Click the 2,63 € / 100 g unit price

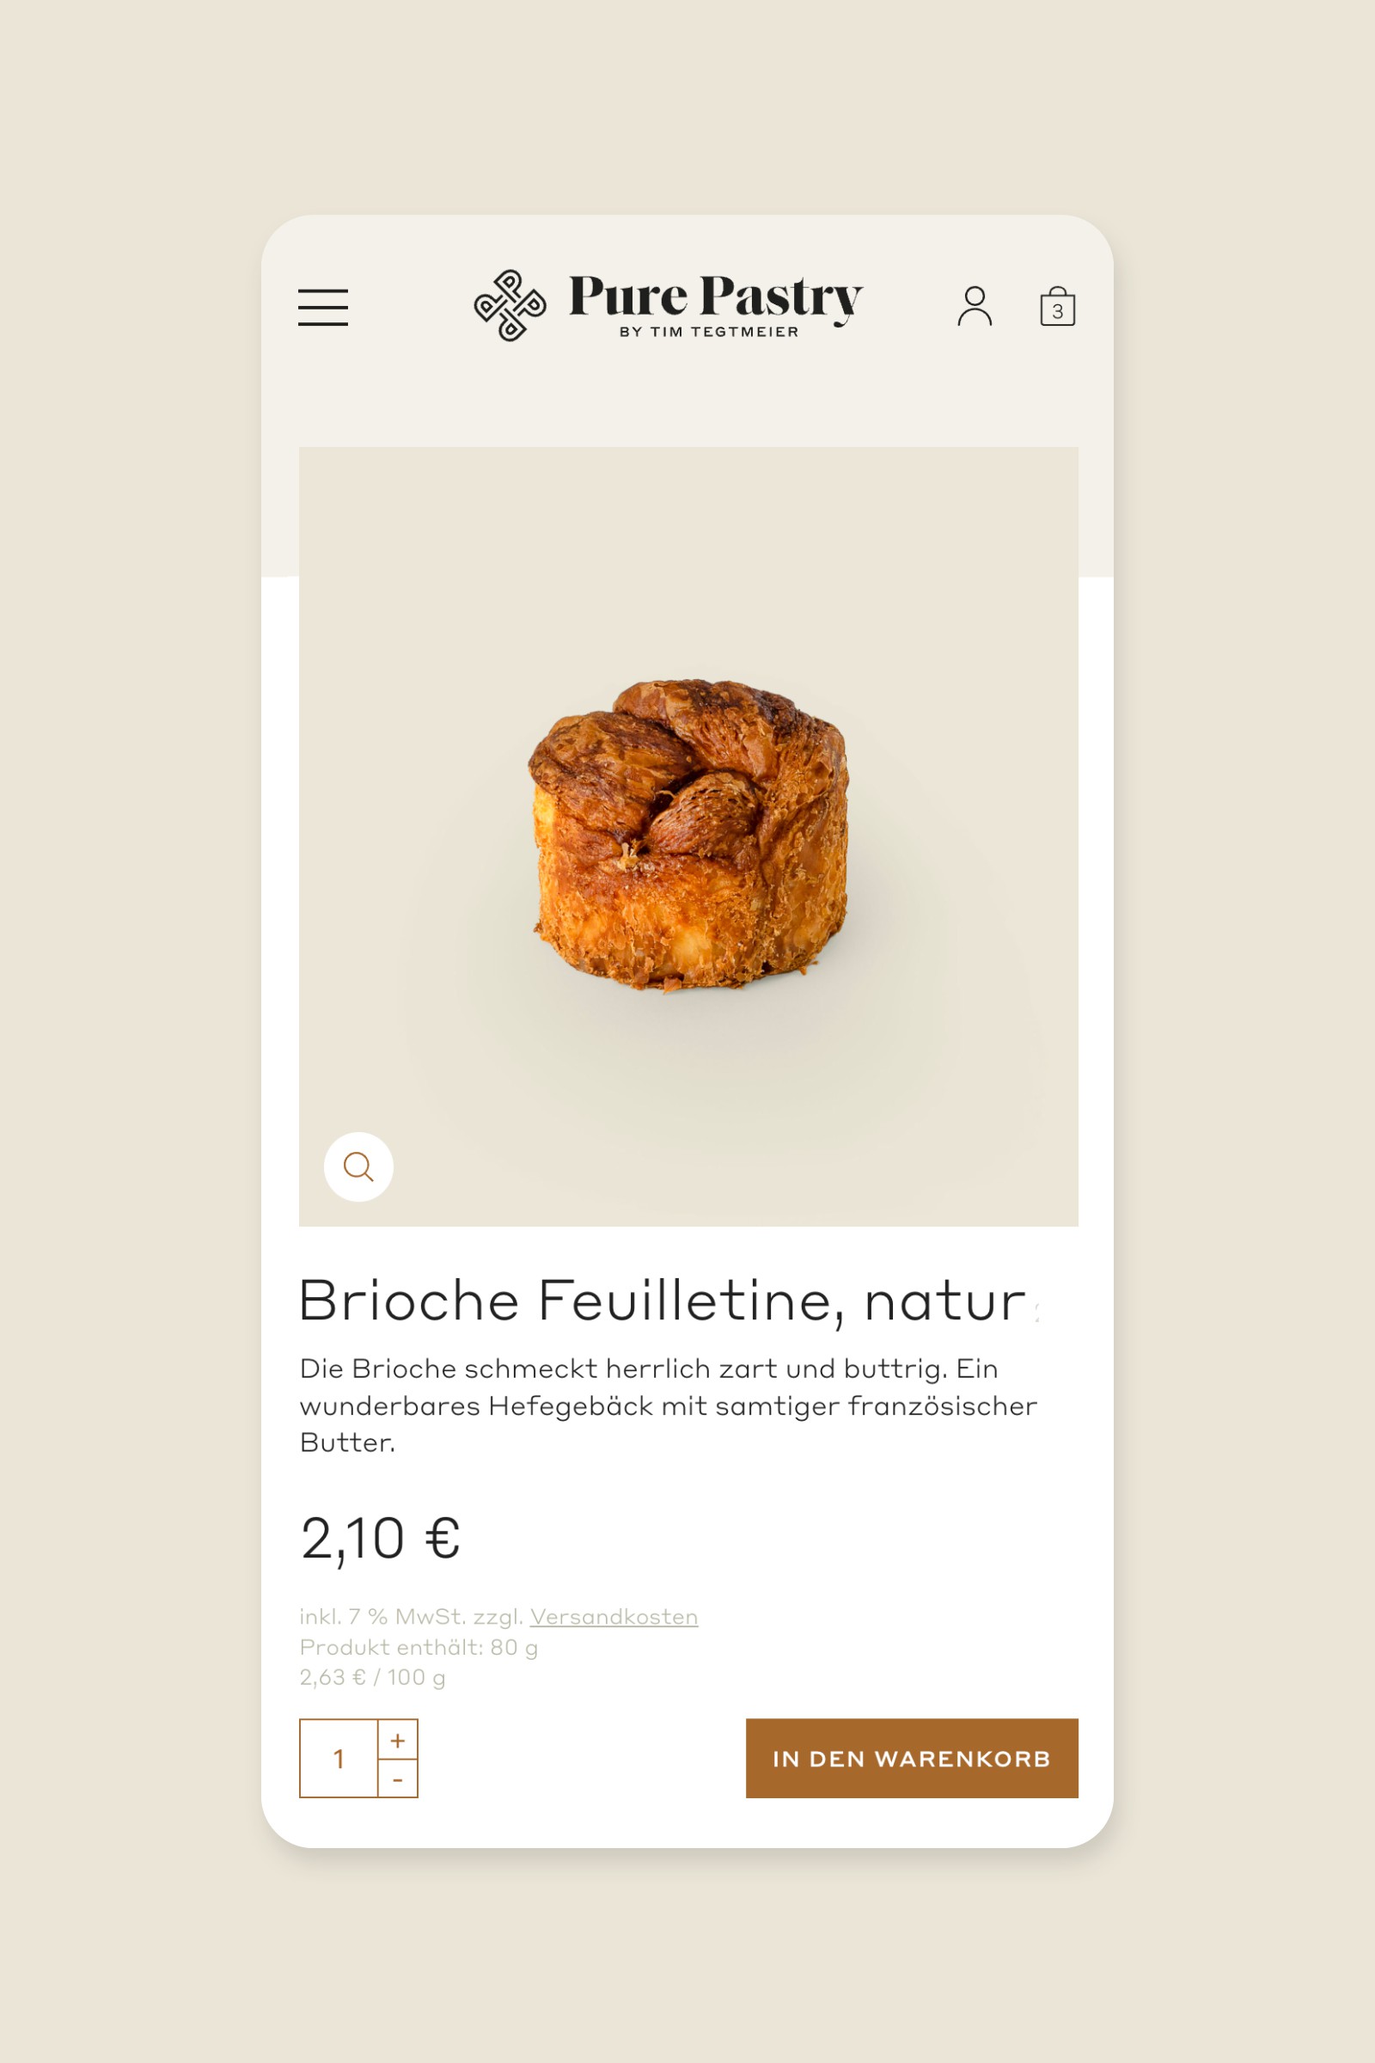coord(372,1677)
